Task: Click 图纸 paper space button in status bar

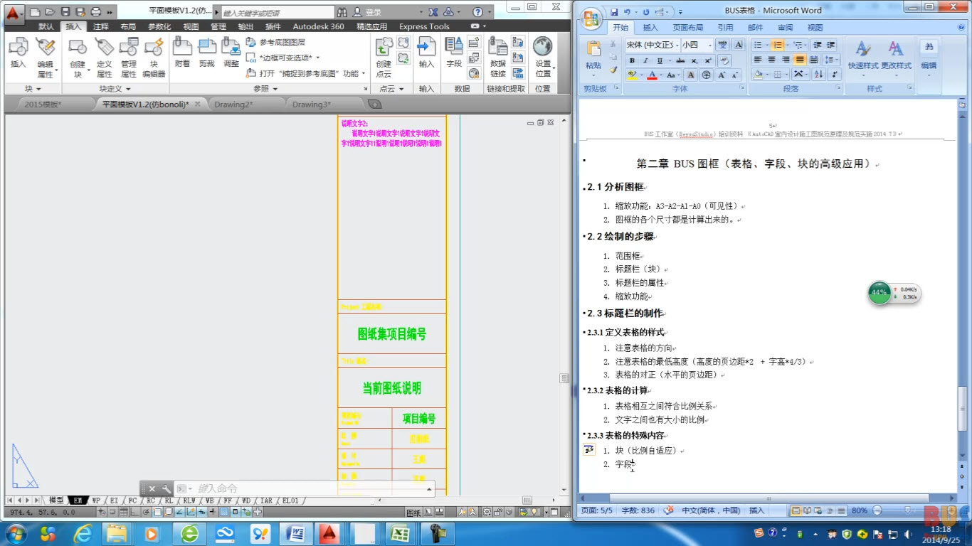Action: 413,512
